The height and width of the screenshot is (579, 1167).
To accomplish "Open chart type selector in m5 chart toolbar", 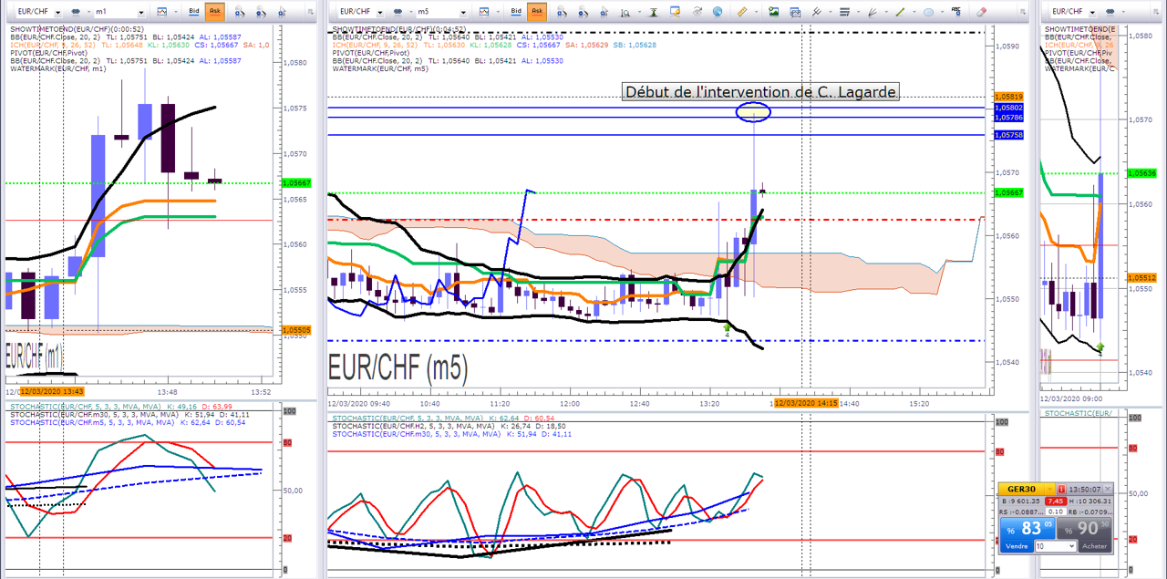I will click(484, 12).
